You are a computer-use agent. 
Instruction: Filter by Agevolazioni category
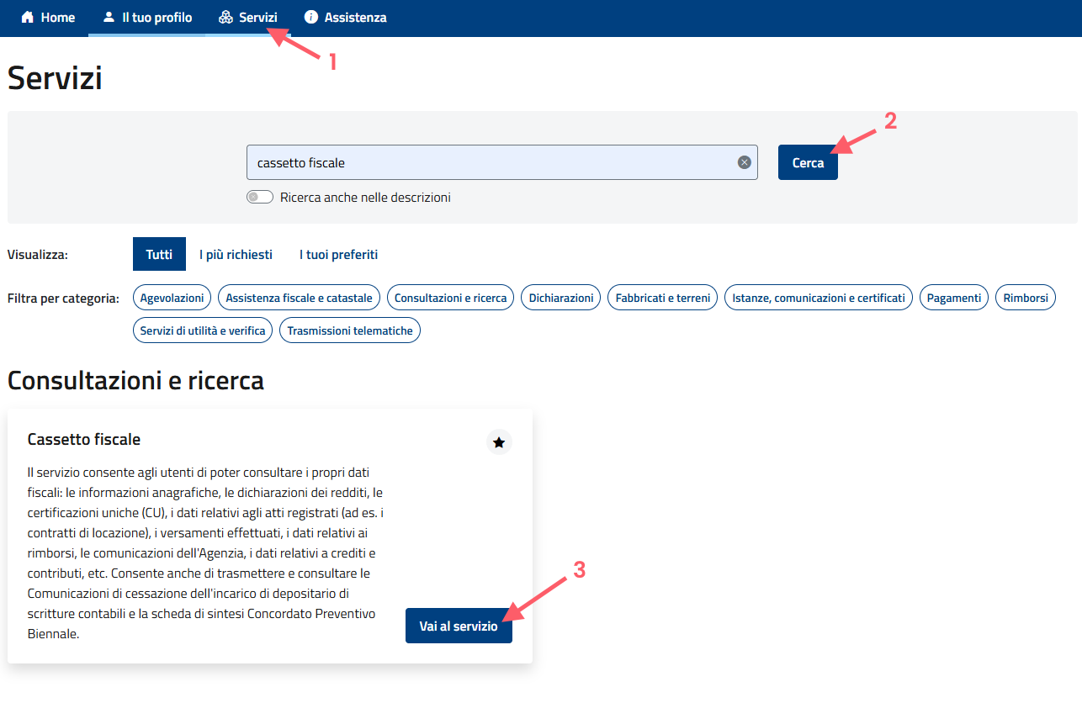pyautogui.click(x=172, y=297)
